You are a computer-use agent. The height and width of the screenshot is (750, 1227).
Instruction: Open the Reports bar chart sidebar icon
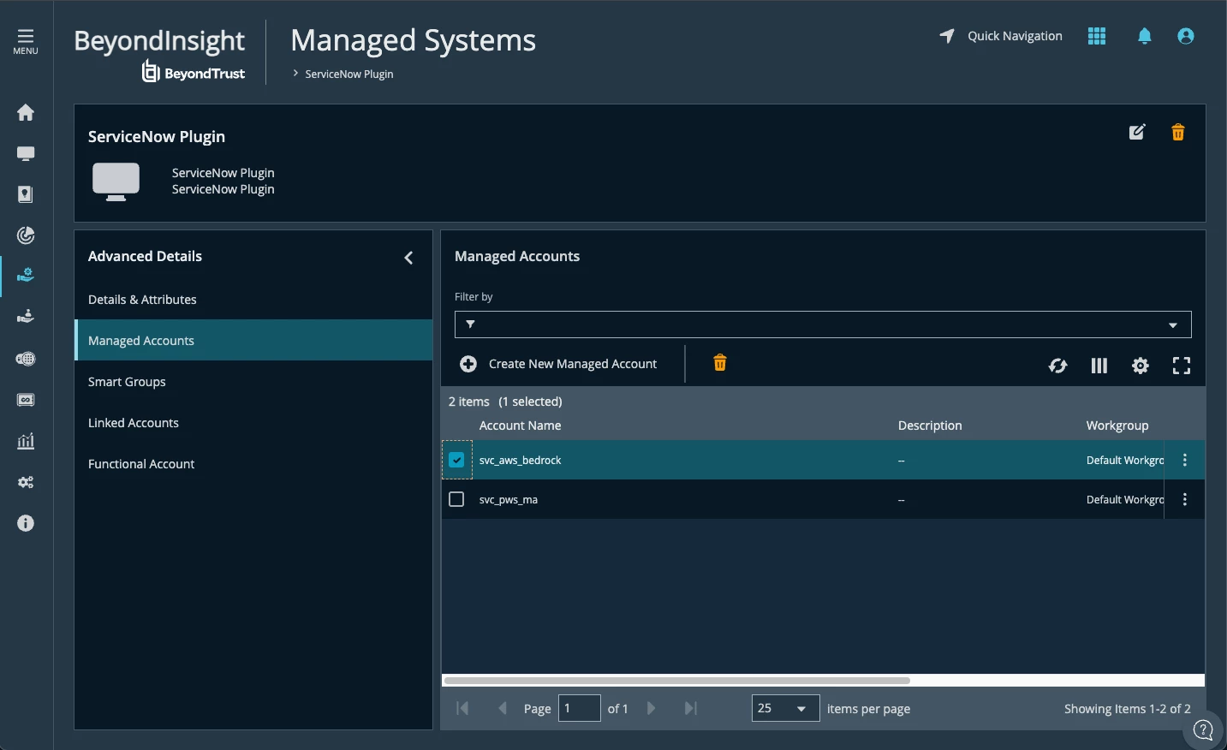coord(26,441)
